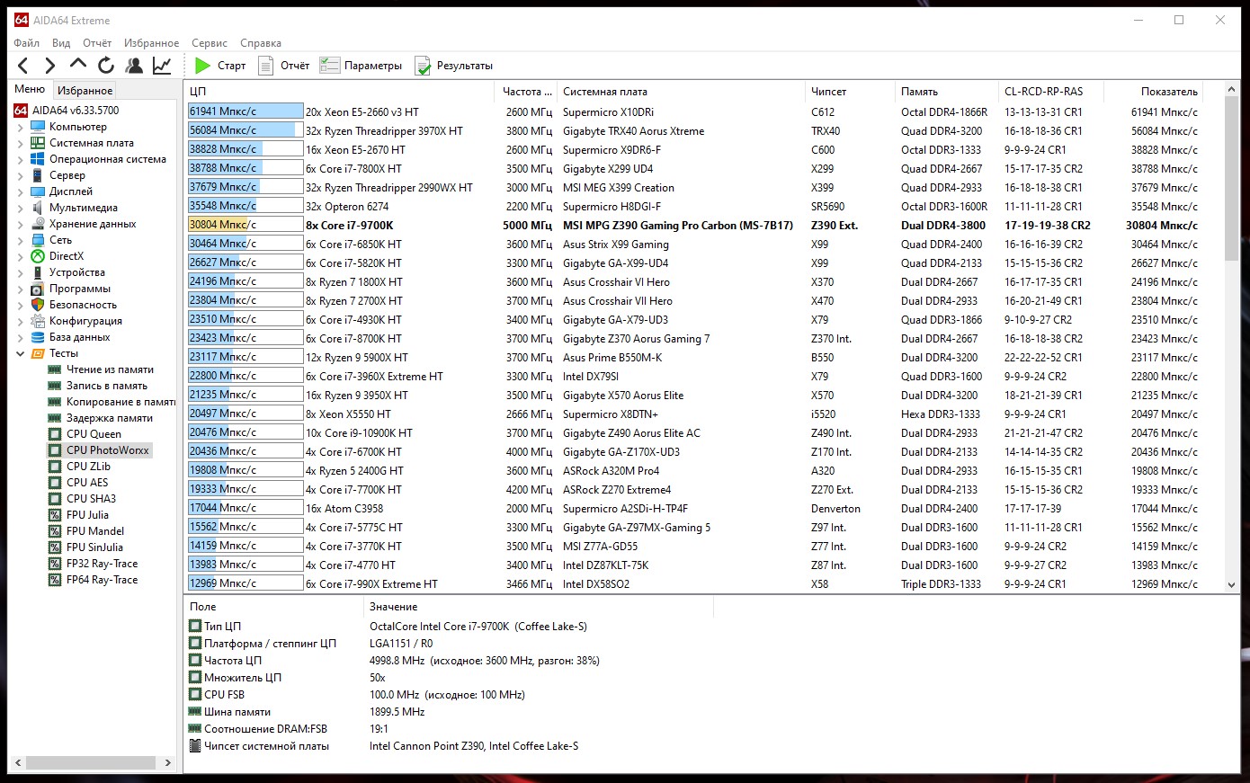
Task: Click the Программы icon in the tree
Action: click(38, 289)
